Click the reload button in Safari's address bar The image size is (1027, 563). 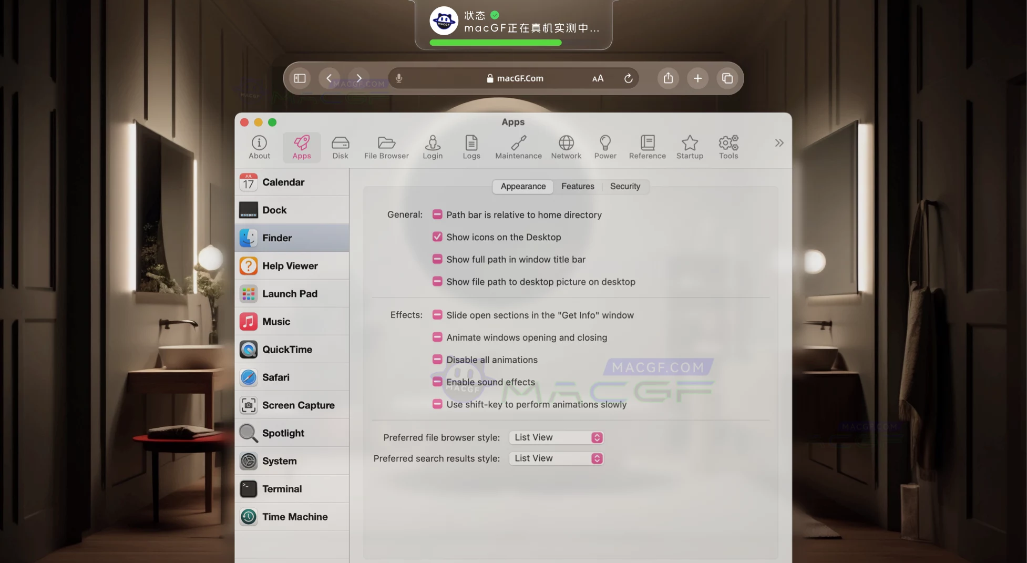tap(629, 78)
